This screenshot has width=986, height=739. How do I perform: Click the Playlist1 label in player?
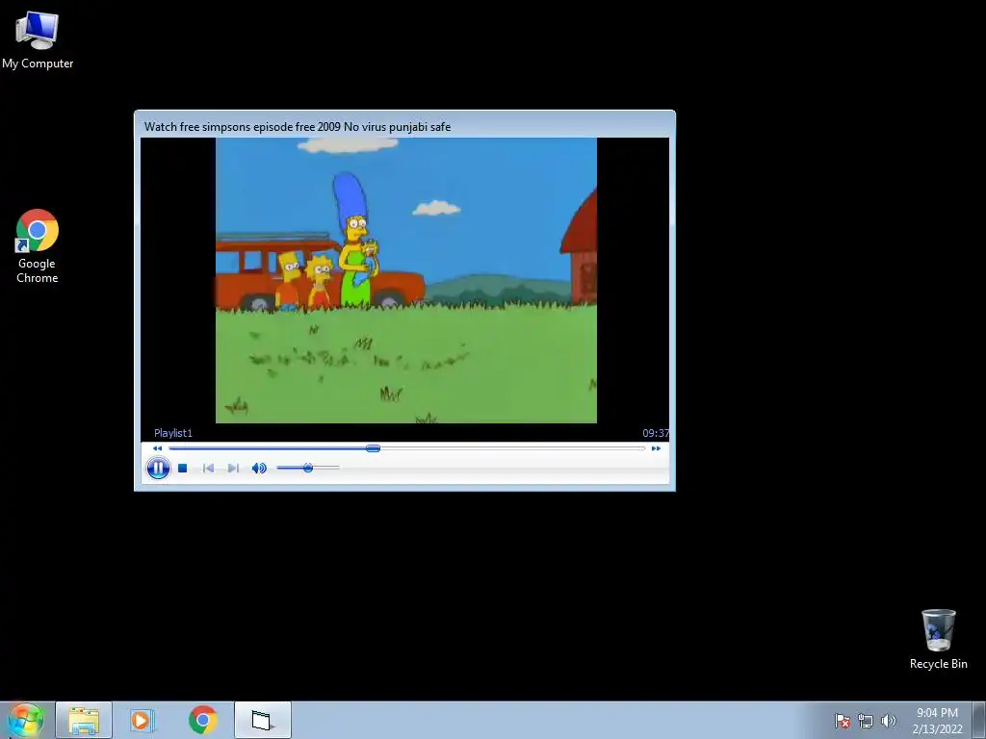click(173, 433)
